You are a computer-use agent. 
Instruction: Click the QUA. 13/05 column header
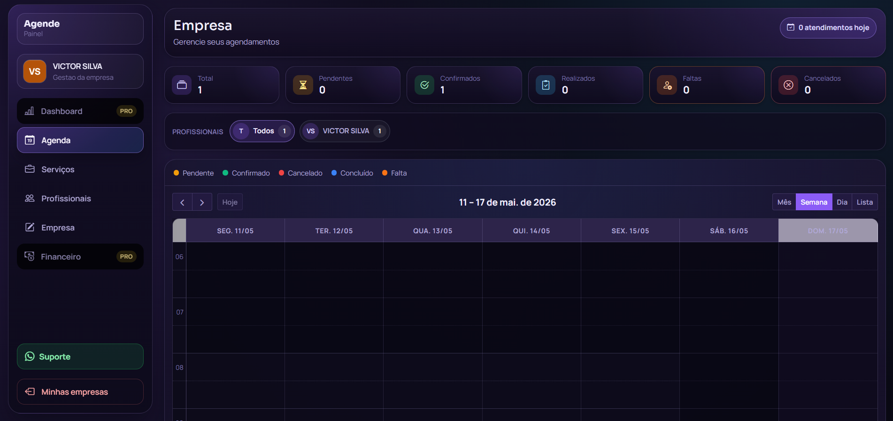pyautogui.click(x=433, y=230)
